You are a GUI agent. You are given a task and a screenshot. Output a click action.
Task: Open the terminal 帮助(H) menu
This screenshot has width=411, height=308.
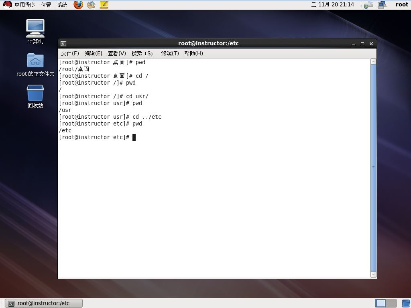tap(193, 53)
